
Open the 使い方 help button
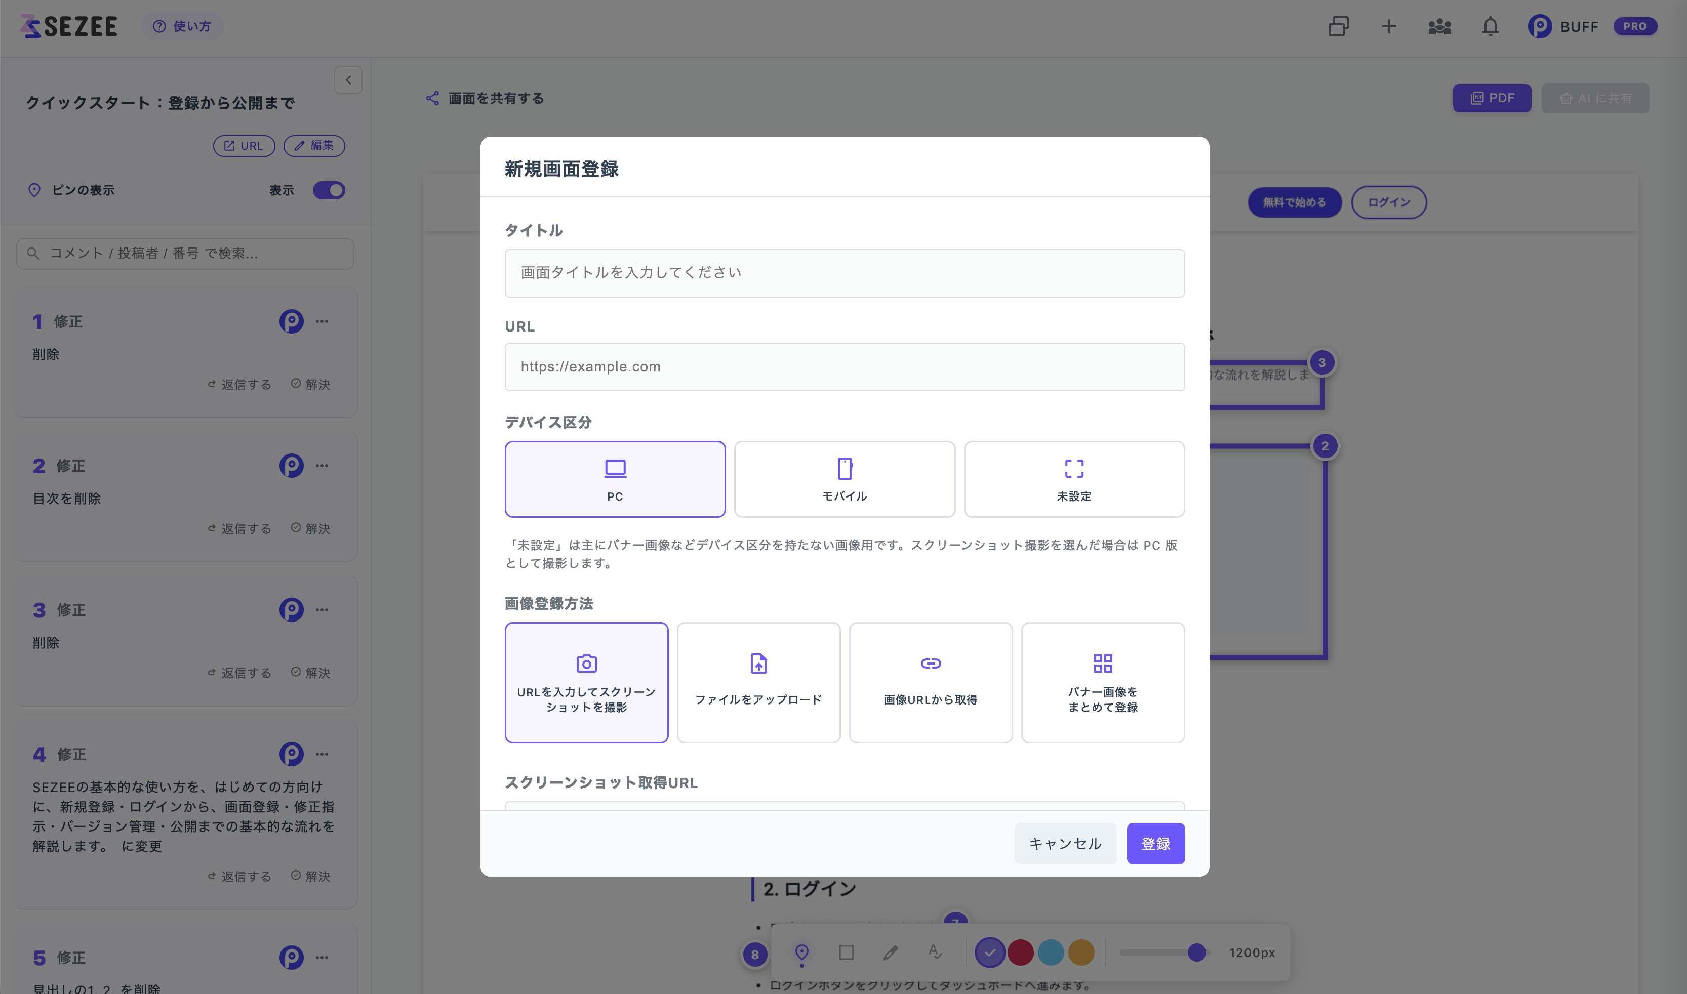pyautogui.click(x=182, y=27)
